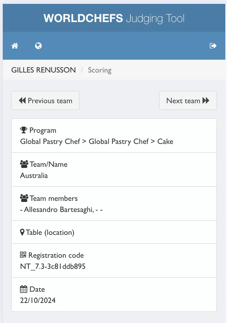Click the trophy icon beside Program
The image size is (227, 323).
pyautogui.click(x=24, y=130)
